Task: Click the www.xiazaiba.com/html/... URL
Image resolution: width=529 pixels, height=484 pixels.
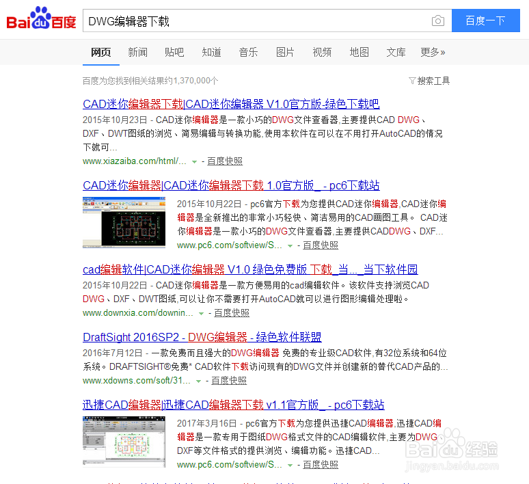Action: click(135, 161)
